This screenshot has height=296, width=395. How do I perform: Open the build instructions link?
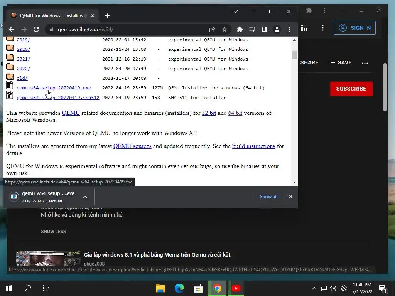pyautogui.click(x=253, y=146)
